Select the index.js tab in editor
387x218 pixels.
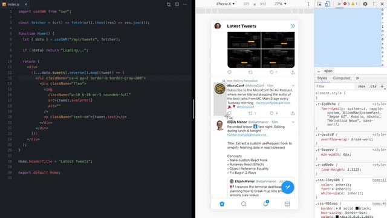tap(13, 4)
